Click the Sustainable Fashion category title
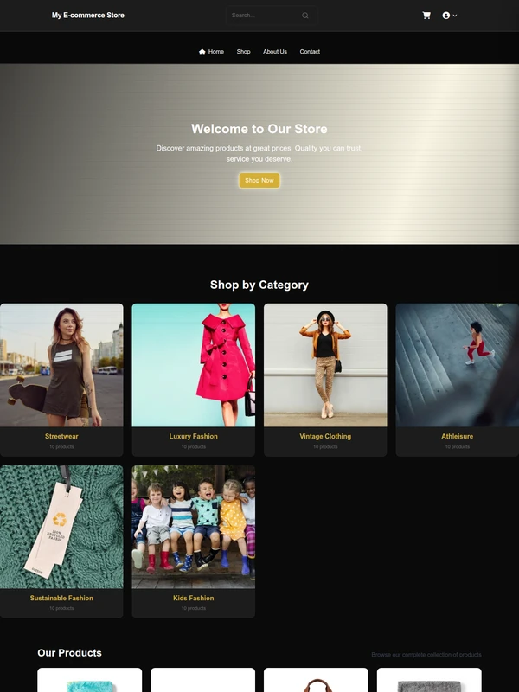Viewport: 519px width, 692px height. pyautogui.click(x=61, y=599)
